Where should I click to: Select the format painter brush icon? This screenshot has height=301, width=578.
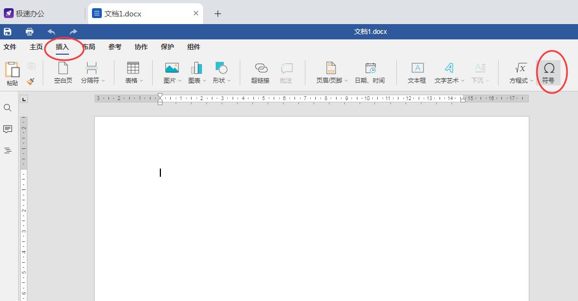point(31,80)
